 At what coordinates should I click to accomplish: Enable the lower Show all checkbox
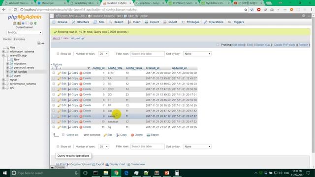(58, 147)
